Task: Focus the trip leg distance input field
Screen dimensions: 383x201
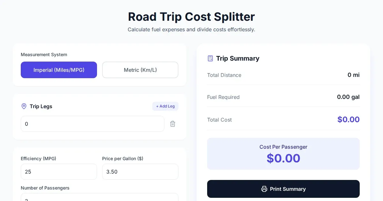Action: tap(93, 124)
